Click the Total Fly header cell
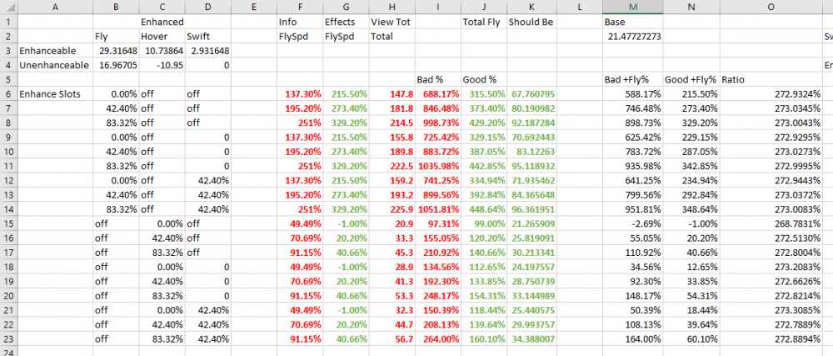 pos(482,22)
